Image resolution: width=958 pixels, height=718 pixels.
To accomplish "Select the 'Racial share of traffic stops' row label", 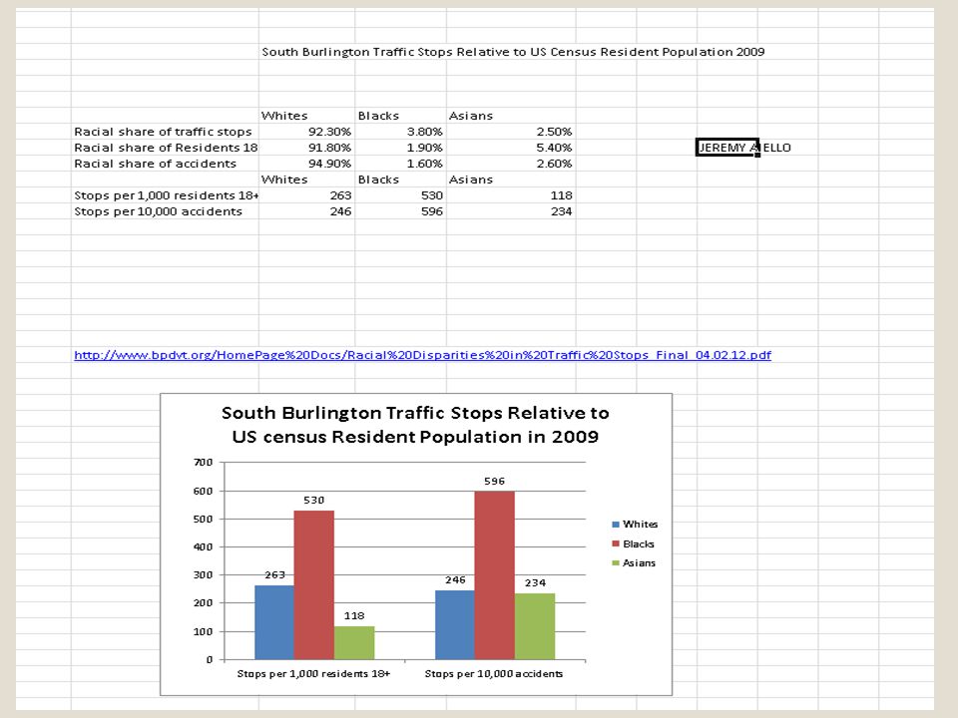I will pos(163,132).
